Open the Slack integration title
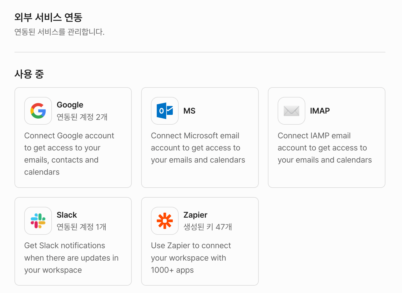 [67, 215]
